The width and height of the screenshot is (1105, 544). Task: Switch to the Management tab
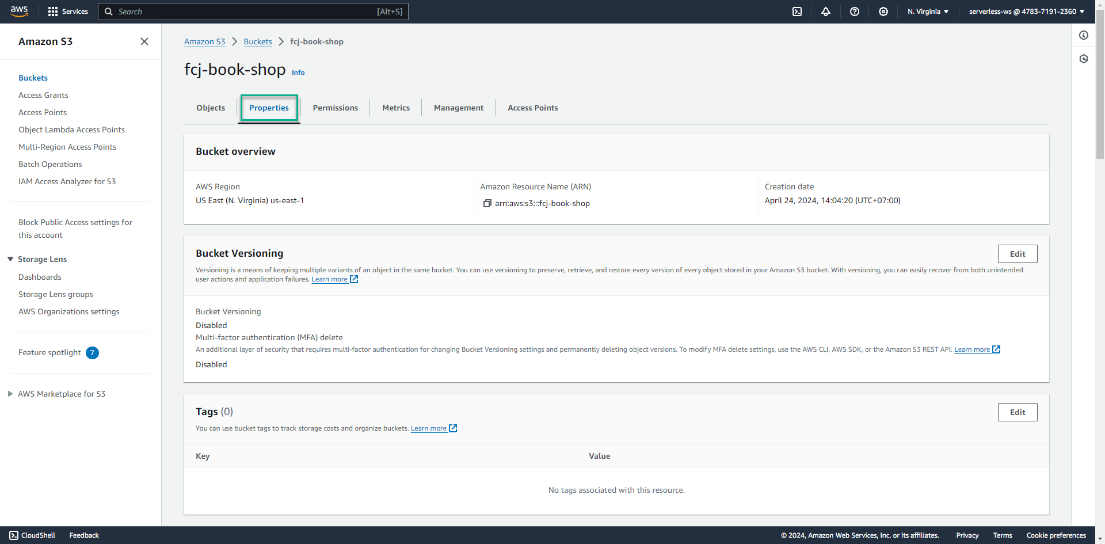tap(459, 108)
